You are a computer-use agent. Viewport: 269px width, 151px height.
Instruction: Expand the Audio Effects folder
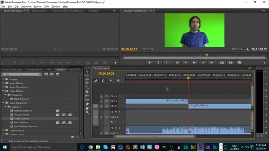(3, 83)
